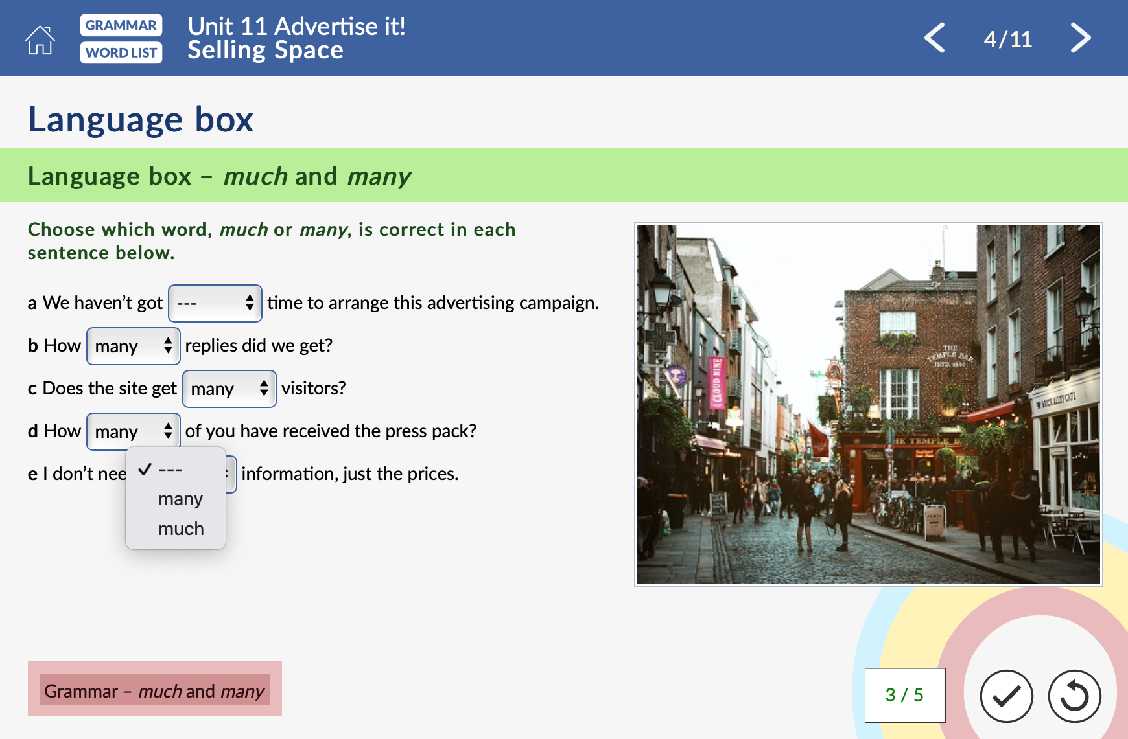The width and height of the screenshot is (1128, 739).
Task: Choose 'many' in the open dropdown list
Action: (176, 499)
